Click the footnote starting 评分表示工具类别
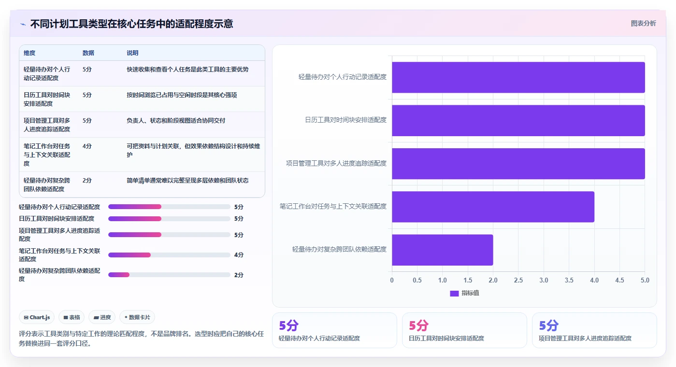The width and height of the screenshot is (676, 367). pos(141,339)
